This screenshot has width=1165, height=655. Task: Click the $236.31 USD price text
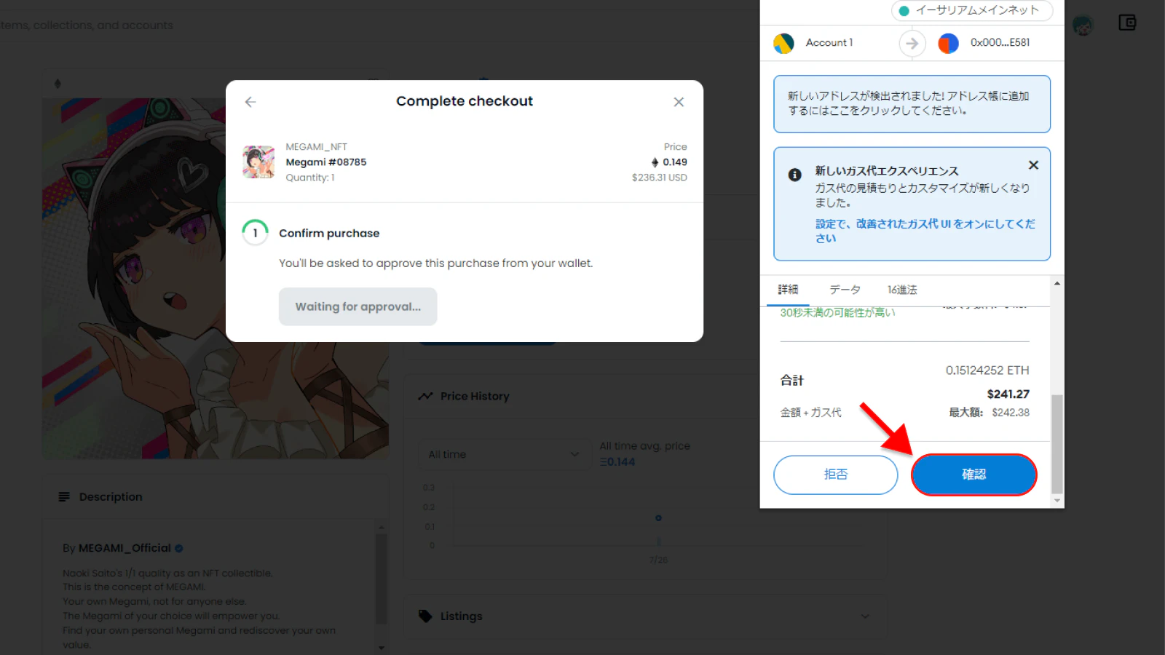tap(659, 178)
